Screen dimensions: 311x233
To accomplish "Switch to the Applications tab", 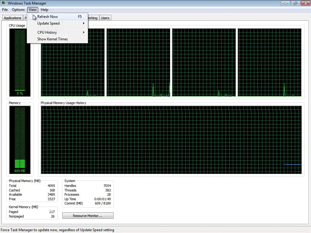I will 12,18.
